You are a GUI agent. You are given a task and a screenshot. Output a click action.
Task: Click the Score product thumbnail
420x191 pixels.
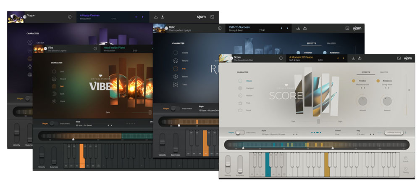225,58
